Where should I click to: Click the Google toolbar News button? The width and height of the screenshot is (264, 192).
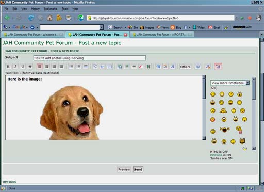pos(162,27)
